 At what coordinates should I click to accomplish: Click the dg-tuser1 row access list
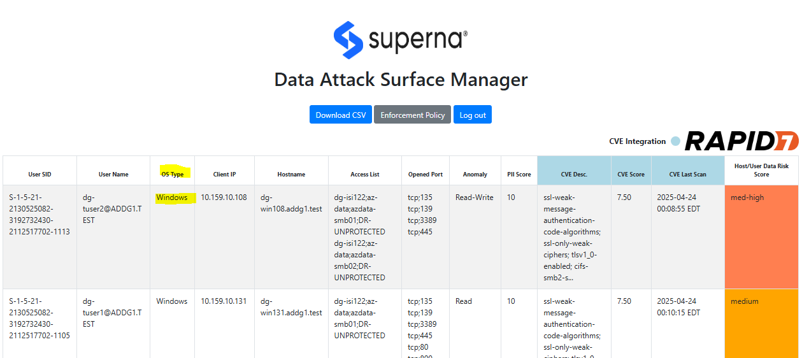tap(360, 319)
